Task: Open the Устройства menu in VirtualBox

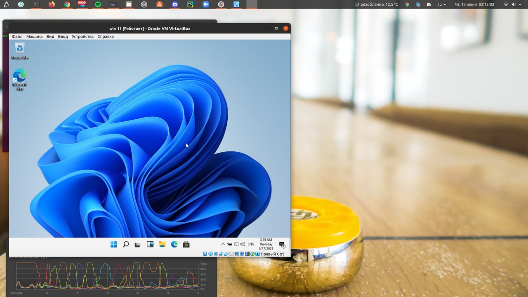Action: tap(82, 36)
